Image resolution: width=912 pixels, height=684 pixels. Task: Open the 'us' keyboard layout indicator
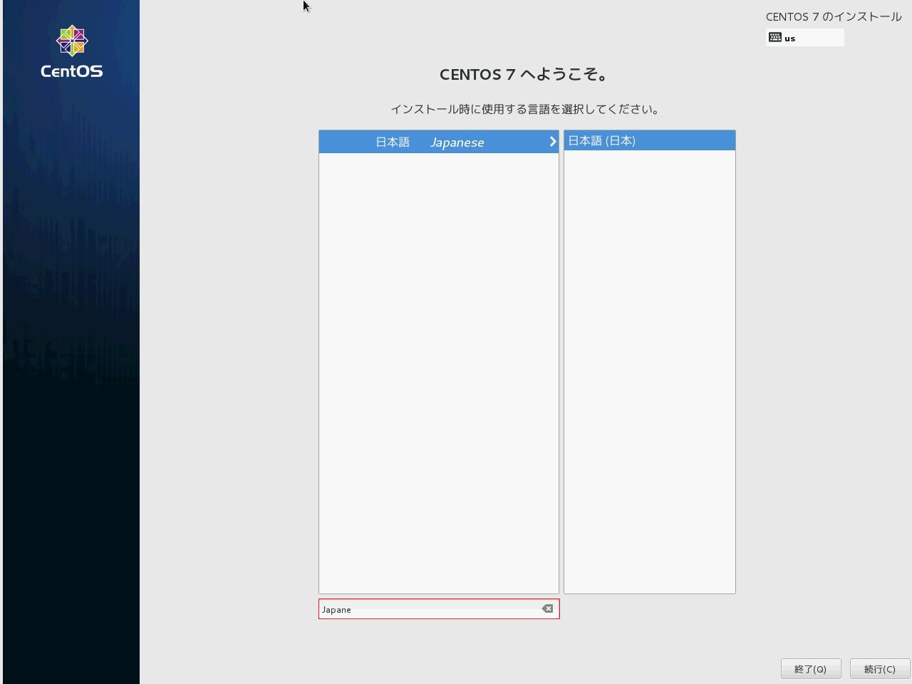(805, 38)
